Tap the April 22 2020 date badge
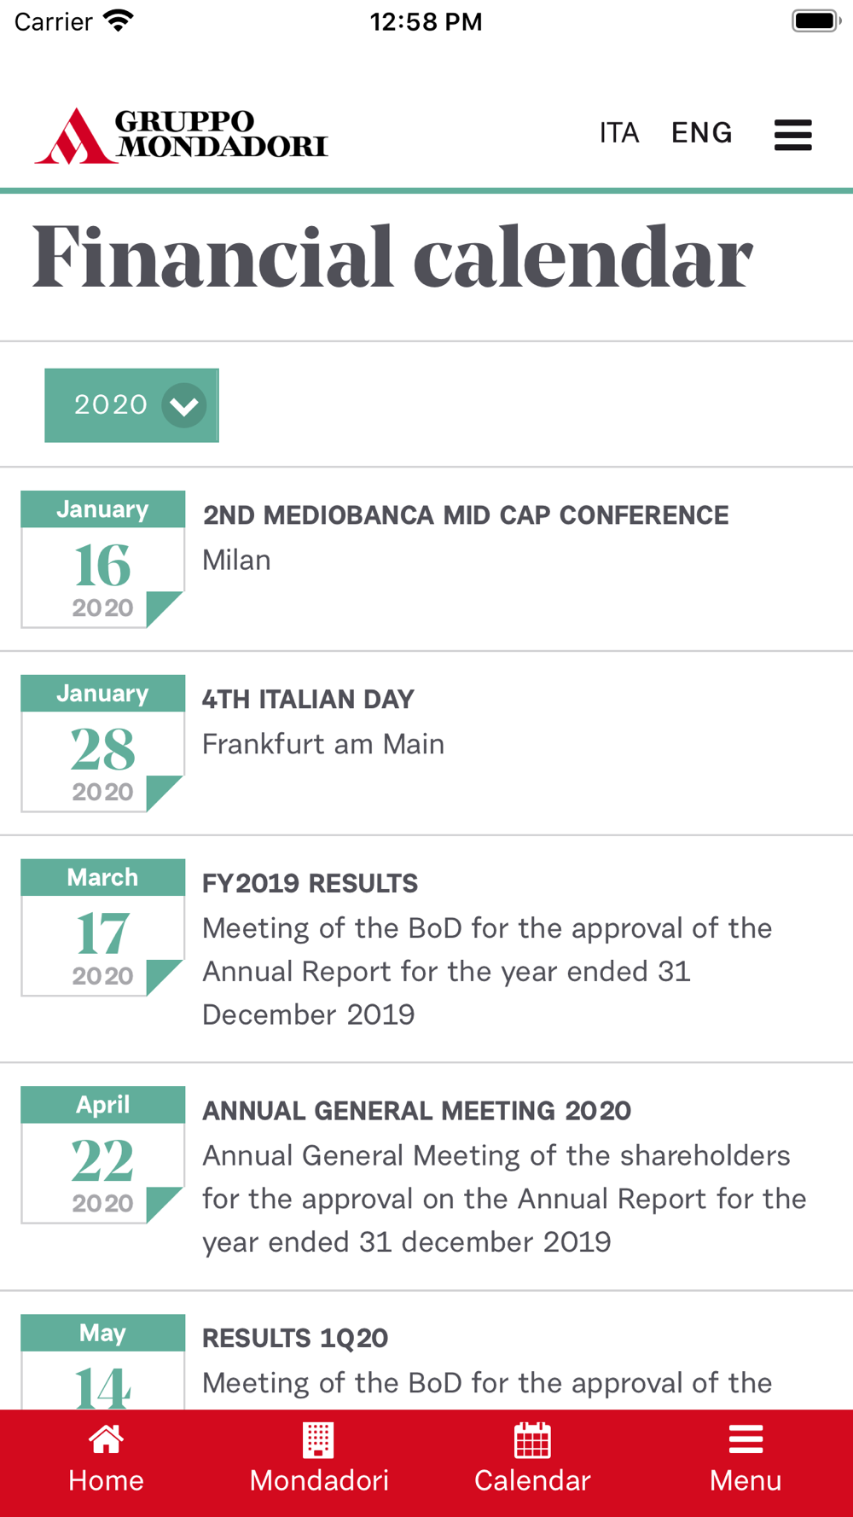853x1517 pixels. point(102,1154)
